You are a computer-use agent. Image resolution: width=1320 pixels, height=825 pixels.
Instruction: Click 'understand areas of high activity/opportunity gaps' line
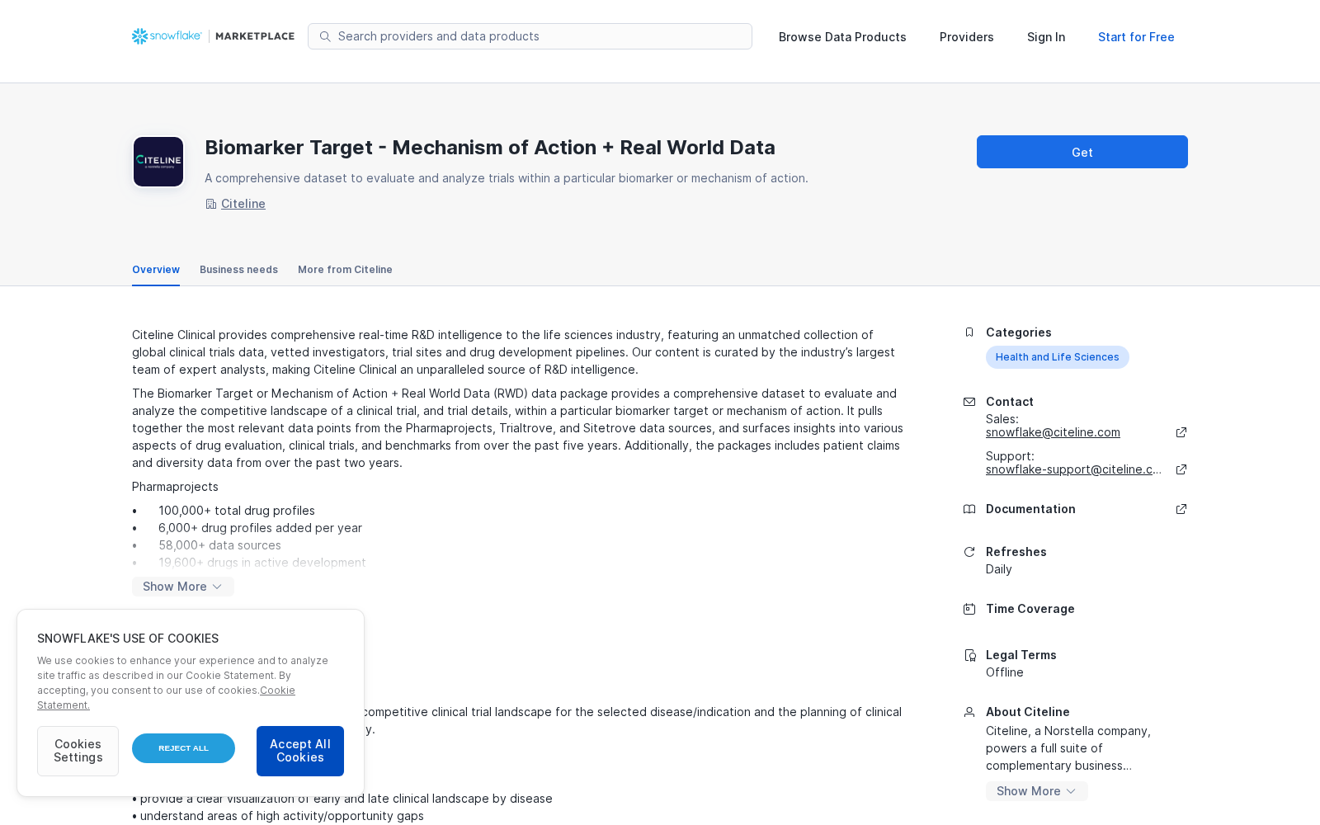278,816
